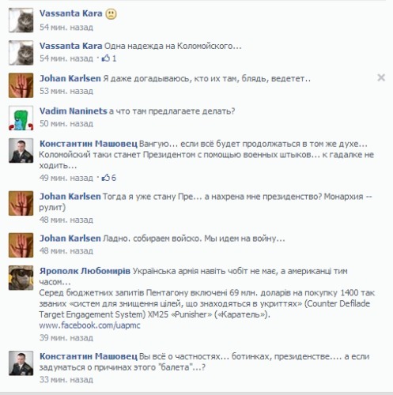Click Константин Машовец's avatar on last comment
This screenshot has width=393, height=395.
tap(21, 363)
